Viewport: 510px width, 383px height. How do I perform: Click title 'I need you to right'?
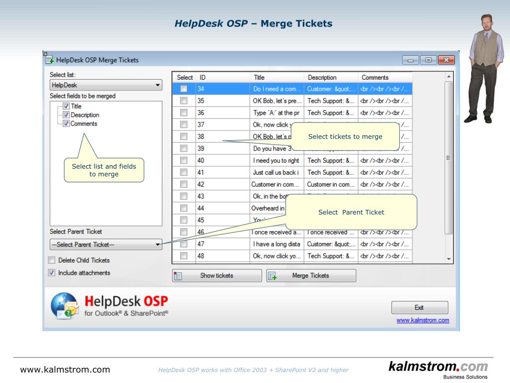tap(277, 160)
